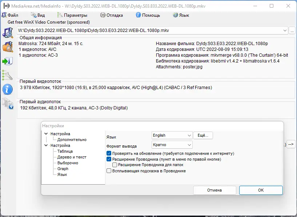Open preferences wrench icon in sidebar
The width and height of the screenshot is (297, 217).
click(x=8, y=75)
